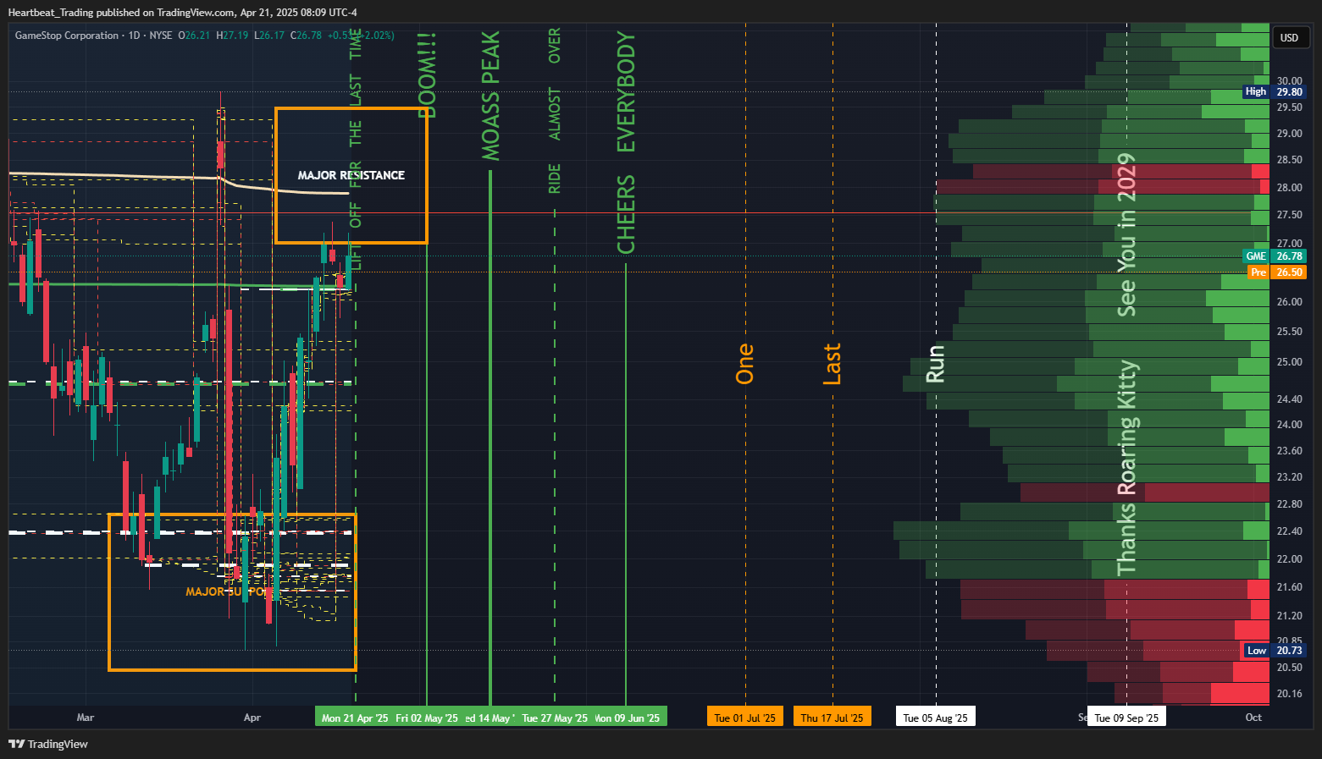Click the Heartbeat_Trading published header text
The height and width of the screenshot is (759, 1322).
coord(182,12)
